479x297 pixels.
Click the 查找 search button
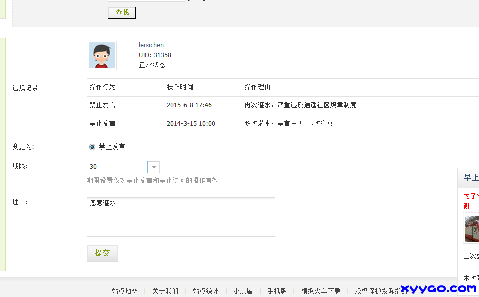121,12
